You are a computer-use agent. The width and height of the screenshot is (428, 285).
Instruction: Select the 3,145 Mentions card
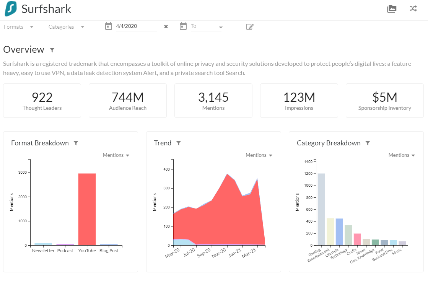click(213, 101)
